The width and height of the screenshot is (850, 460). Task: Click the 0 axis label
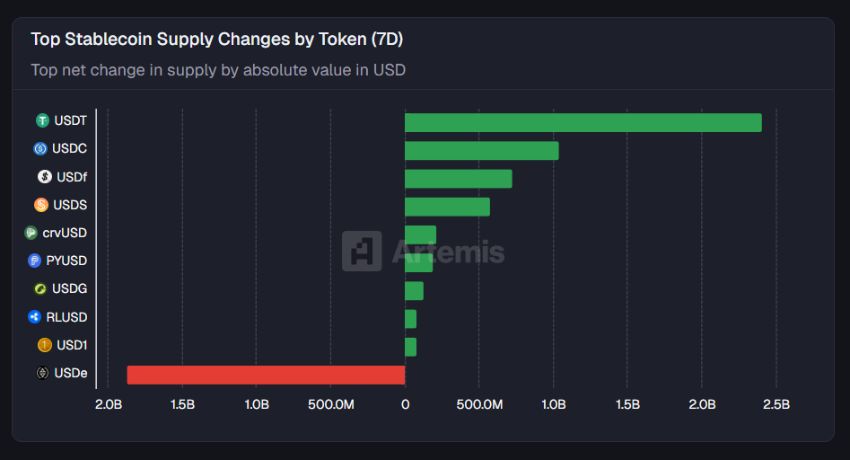pyautogui.click(x=405, y=404)
